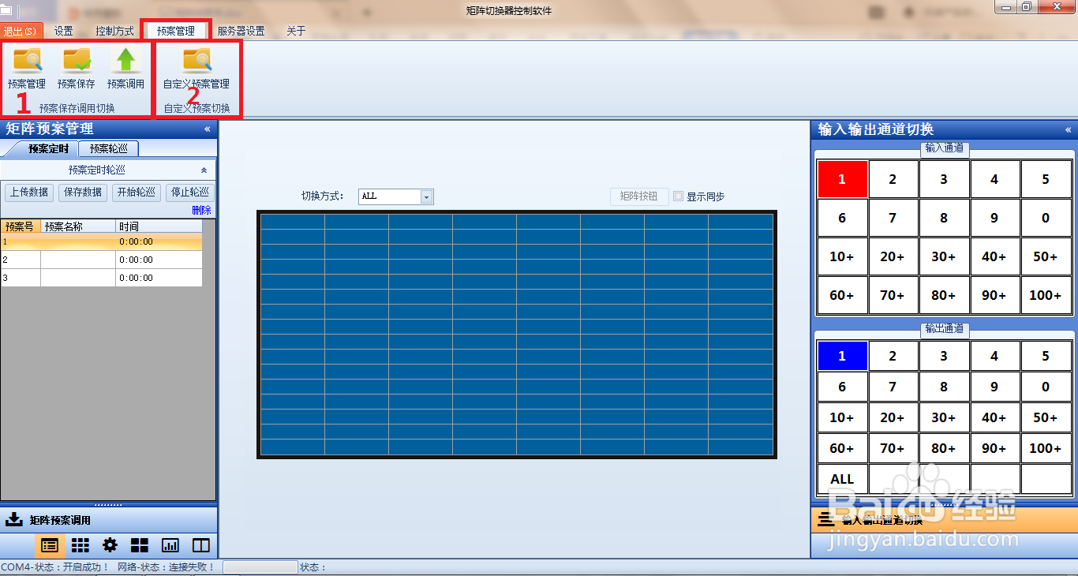
Task: Click output channel 50+ button
Action: tap(1046, 417)
